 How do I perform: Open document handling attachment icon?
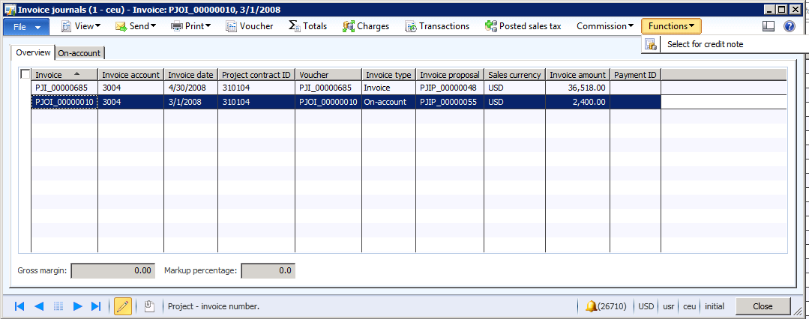pos(149,306)
